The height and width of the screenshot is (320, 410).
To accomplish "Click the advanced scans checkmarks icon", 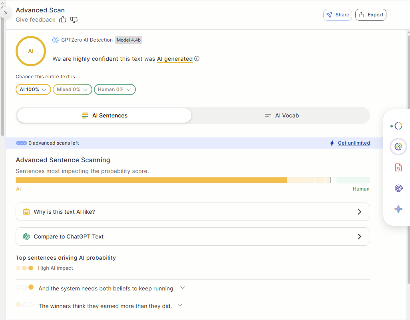I will tap(22, 143).
